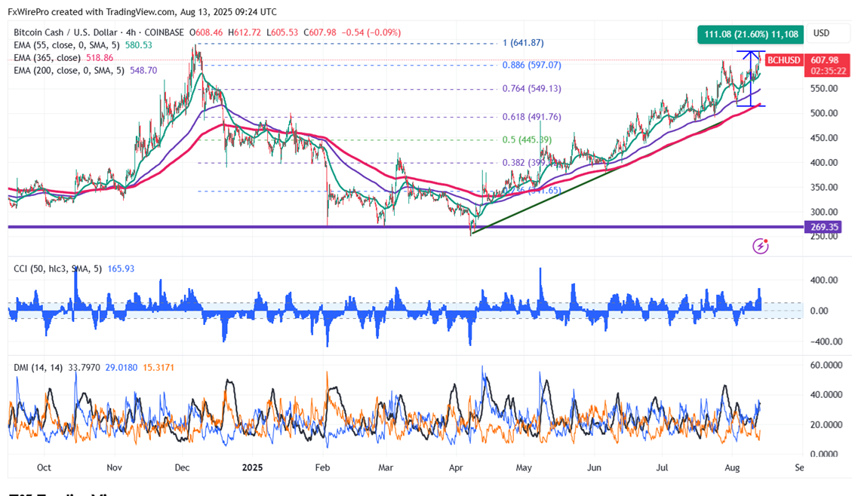Click the Feb label on time axis
Viewport: 852px width, 496px height.
[x=322, y=467]
